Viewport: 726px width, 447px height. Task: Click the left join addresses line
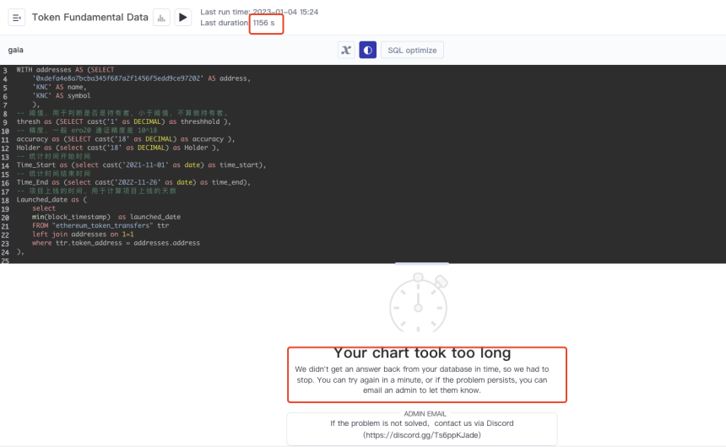[83, 234]
